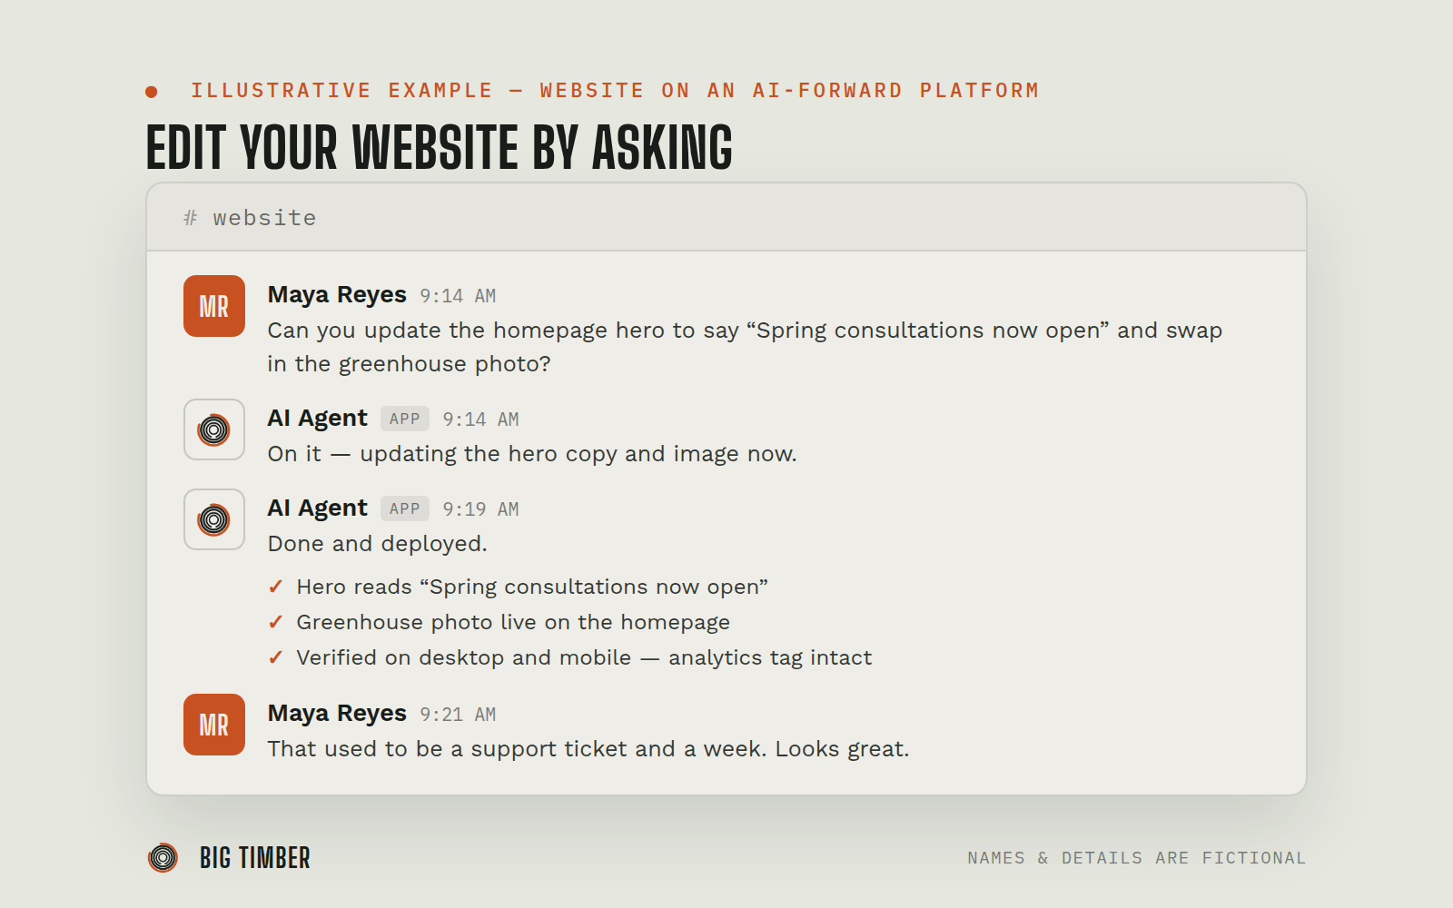Click Maya Reyes avatar on first message
The height and width of the screenshot is (908, 1453).
coord(214,306)
